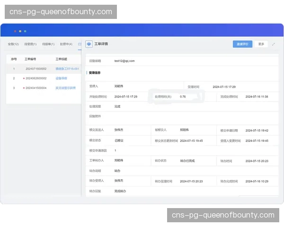
Task: Open the 更多 menu button
Action: (x=261, y=44)
